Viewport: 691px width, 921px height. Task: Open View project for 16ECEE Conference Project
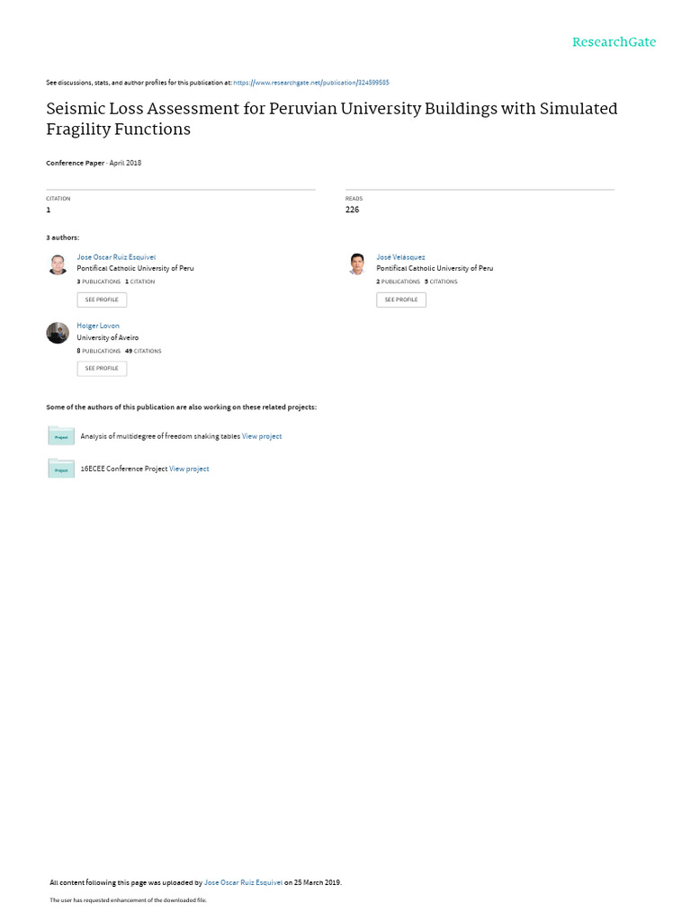tap(189, 469)
